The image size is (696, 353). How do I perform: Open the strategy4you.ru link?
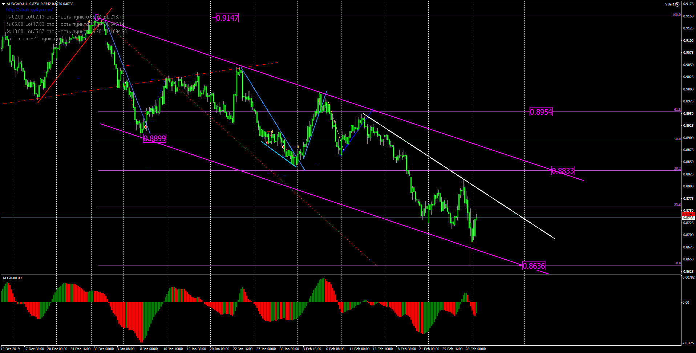pyautogui.click(x=29, y=10)
